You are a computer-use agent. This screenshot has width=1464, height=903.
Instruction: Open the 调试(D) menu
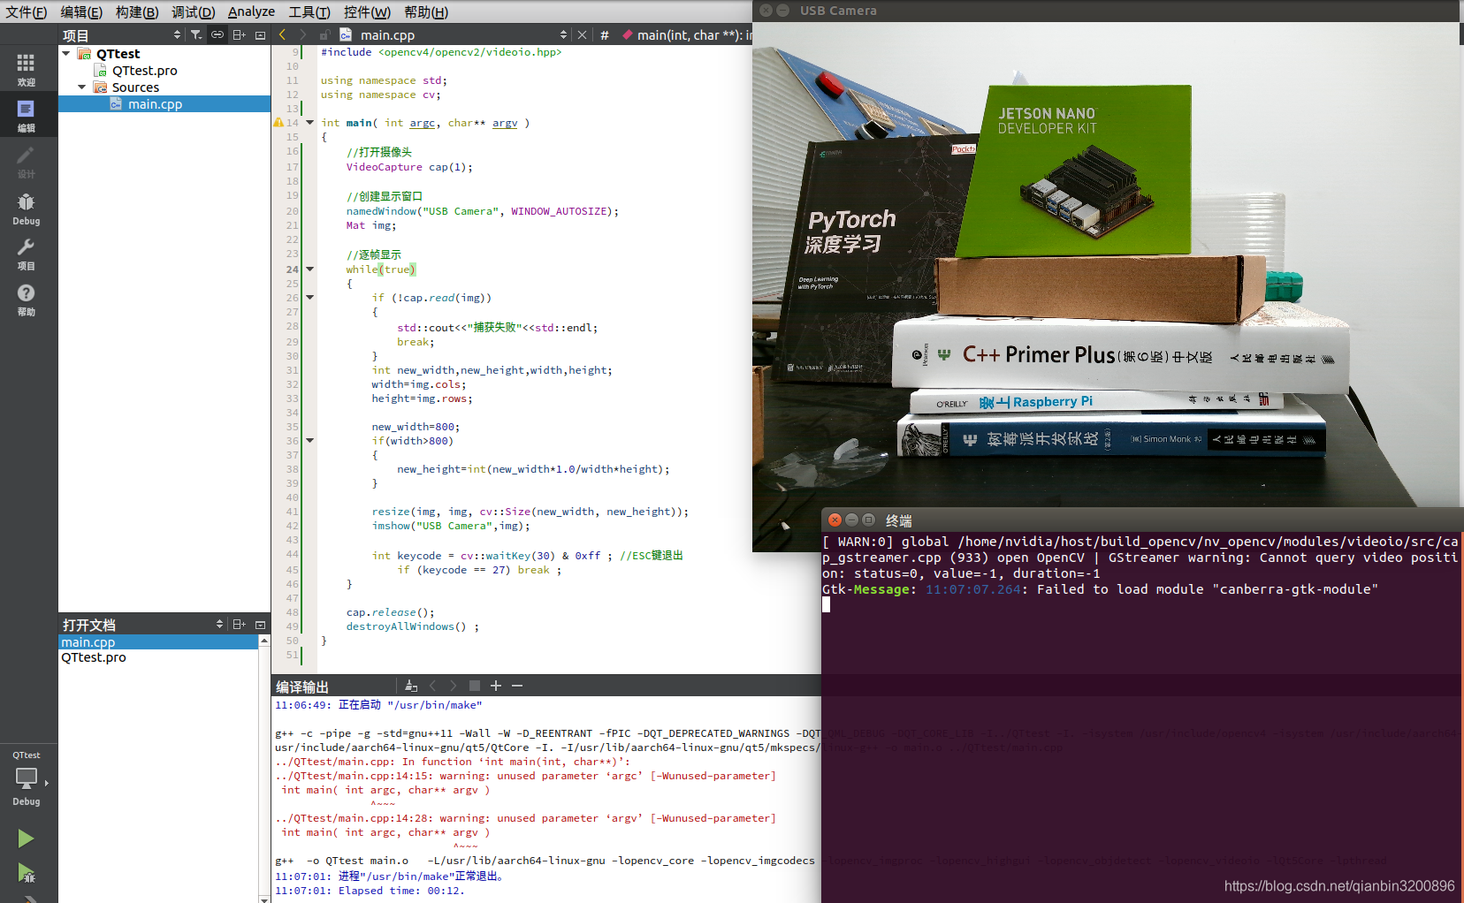[x=193, y=11]
